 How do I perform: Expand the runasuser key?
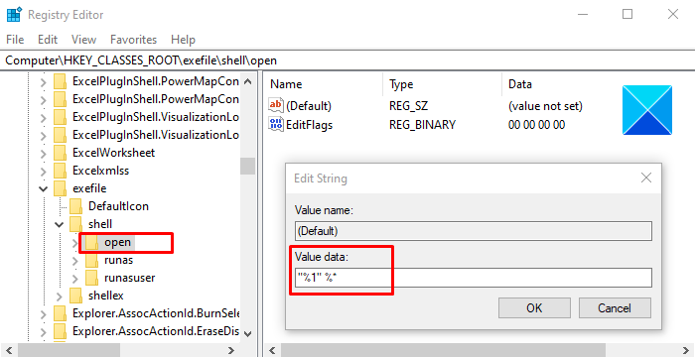[75, 278]
